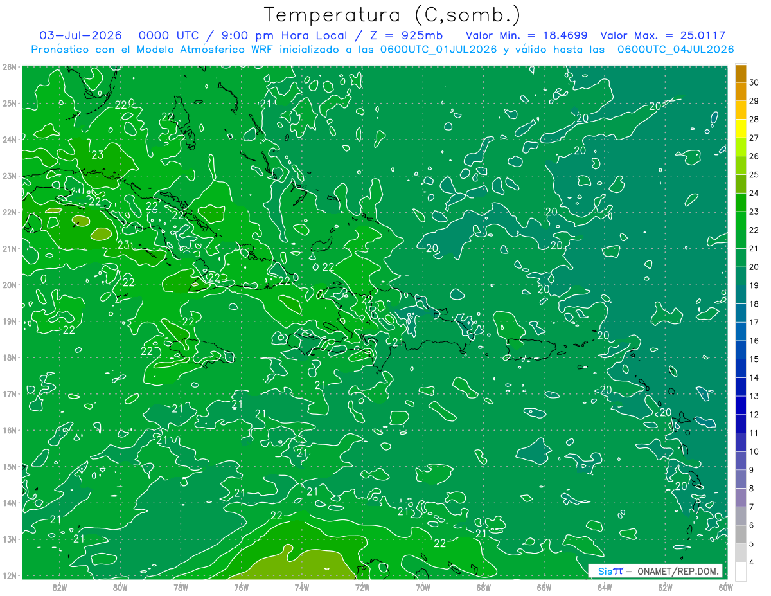Pick the orange swatch between 29 and 30
The image size is (771, 596).
click(x=741, y=91)
